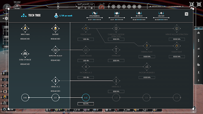Unlock tier E-02 for 500 RPs
Image resolution: width=203 pixels, height=114 pixels.
86,104
